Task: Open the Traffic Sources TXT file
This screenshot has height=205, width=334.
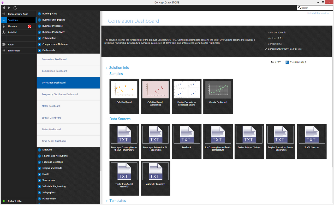Action: click(312, 142)
